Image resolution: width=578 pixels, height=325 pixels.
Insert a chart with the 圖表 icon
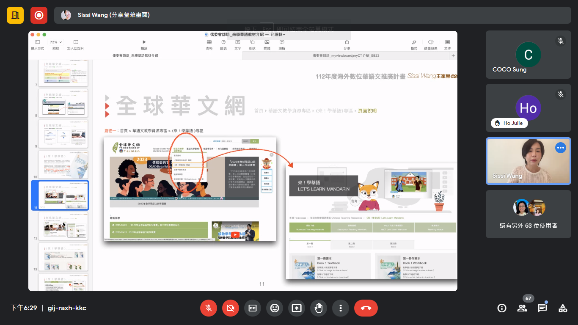coord(224,42)
